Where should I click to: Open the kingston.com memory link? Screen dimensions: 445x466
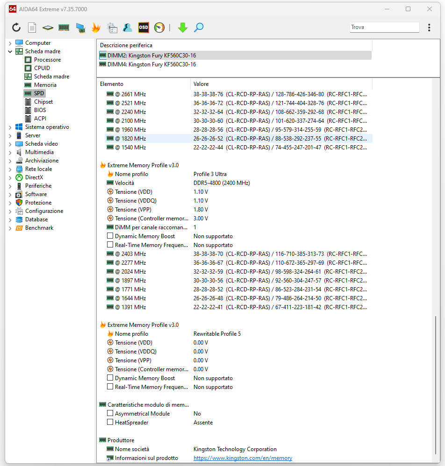(243, 458)
